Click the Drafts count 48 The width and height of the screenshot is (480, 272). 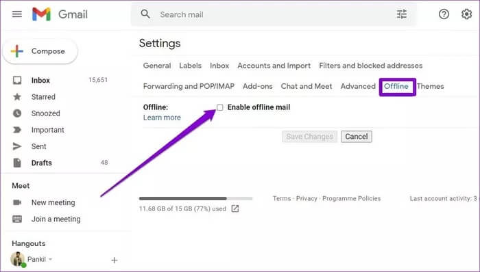(104, 163)
